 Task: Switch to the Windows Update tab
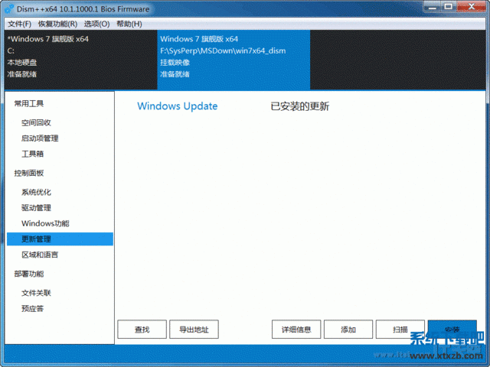click(x=177, y=106)
